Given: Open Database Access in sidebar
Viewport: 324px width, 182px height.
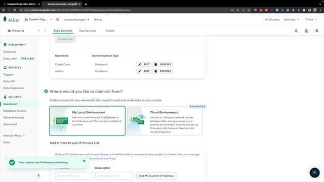Looking at the screenshot, I should (x=15, y=111).
